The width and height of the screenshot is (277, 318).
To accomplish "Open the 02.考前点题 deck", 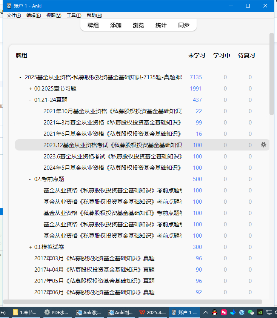I will click(x=49, y=179).
